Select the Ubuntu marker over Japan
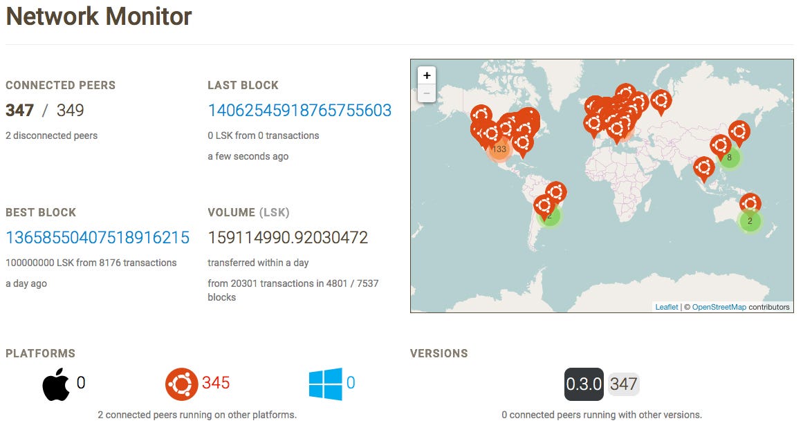The height and width of the screenshot is (441, 803). coord(739,131)
